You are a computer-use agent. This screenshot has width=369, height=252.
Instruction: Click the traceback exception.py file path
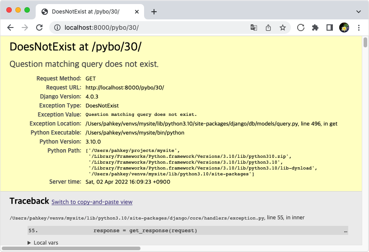137,218
